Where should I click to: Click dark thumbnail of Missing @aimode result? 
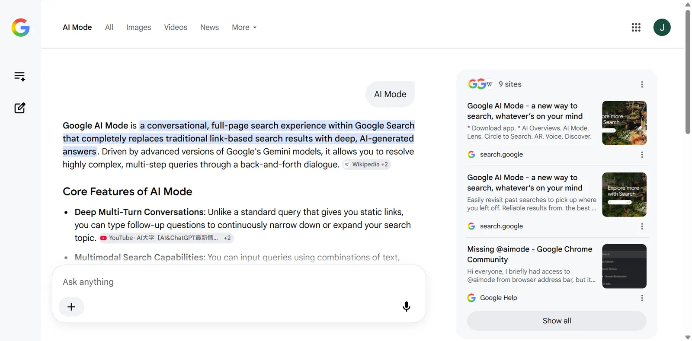click(624, 266)
